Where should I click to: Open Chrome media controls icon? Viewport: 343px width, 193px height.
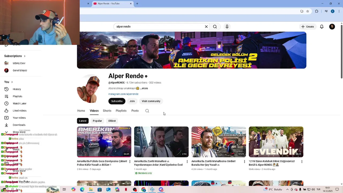(x=326, y=11)
